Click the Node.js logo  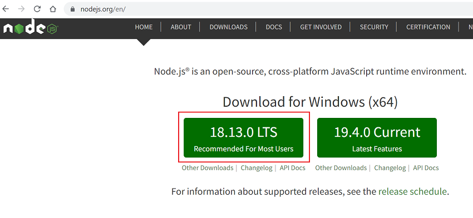point(31,27)
